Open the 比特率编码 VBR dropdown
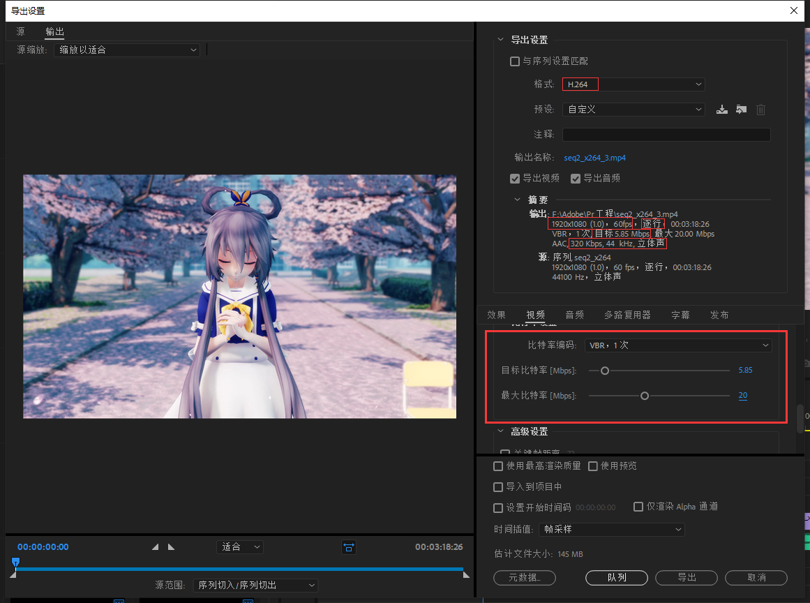 pyautogui.click(x=678, y=345)
